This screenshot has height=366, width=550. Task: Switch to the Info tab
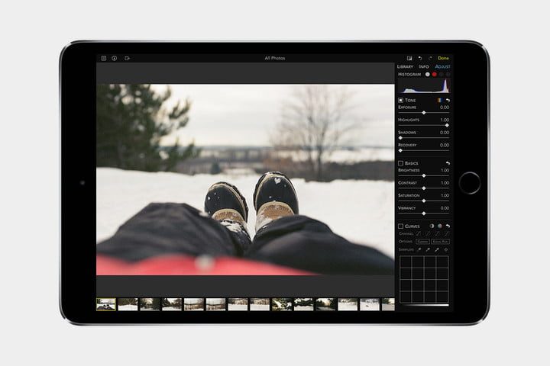424,66
